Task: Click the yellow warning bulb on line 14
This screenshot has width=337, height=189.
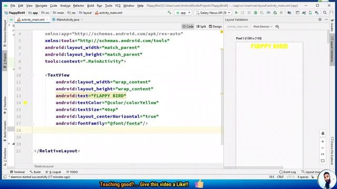Action: (25, 103)
